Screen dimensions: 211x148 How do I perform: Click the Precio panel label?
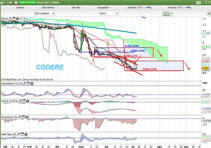5,19
